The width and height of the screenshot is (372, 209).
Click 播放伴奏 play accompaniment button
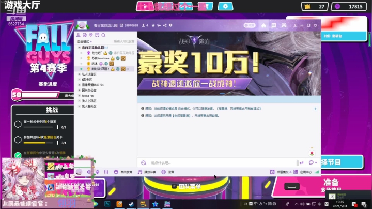pyautogui.click(x=147, y=172)
